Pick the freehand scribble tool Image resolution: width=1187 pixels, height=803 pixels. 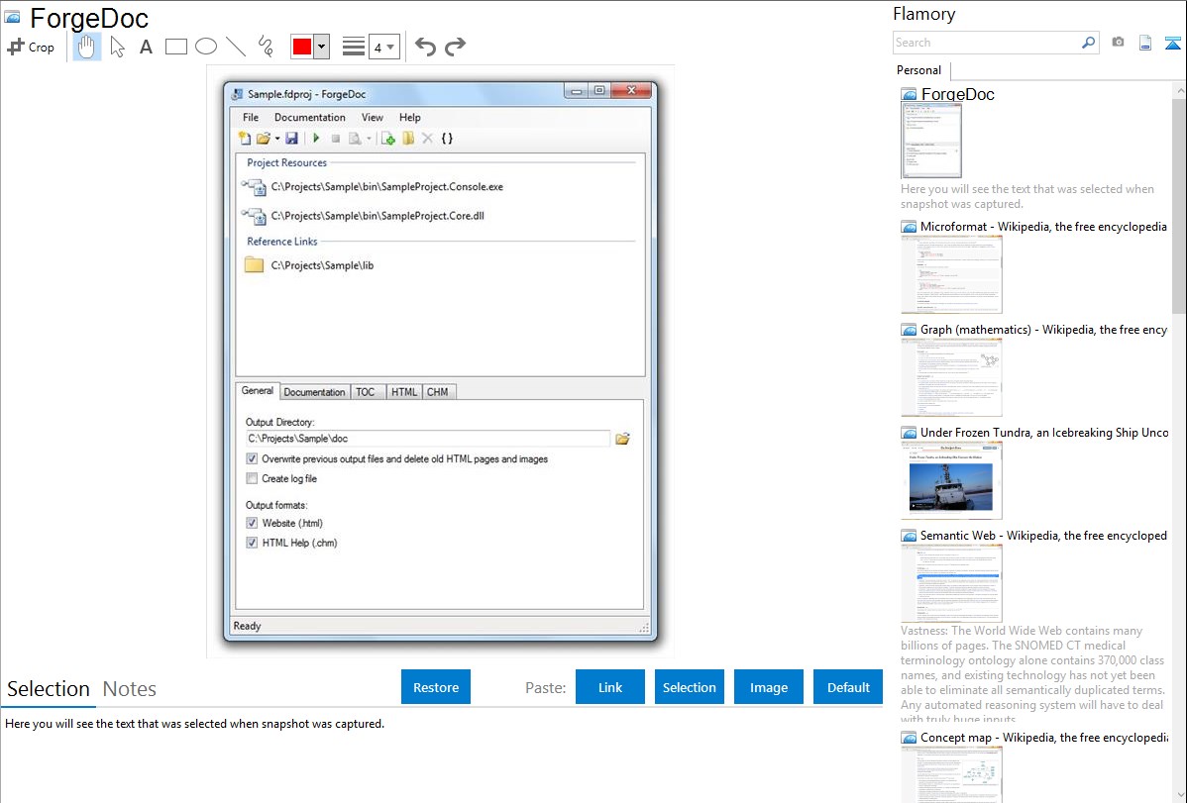coord(266,47)
